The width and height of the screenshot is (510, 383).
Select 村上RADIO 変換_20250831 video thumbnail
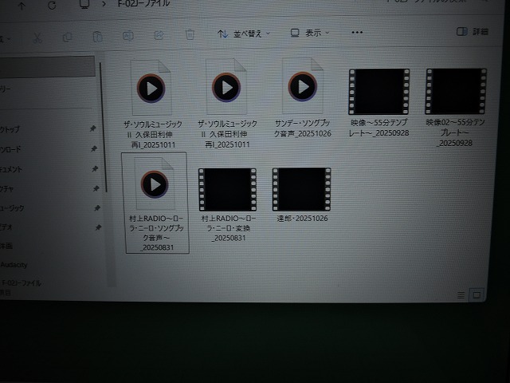point(227,190)
